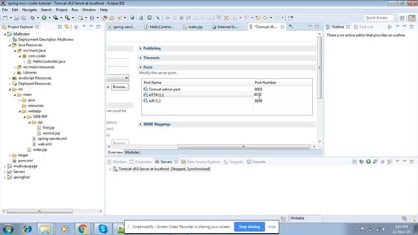Switch to the Modules tab
The height and width of the screenshot is (235, 418).
click(x=132, y=152)
